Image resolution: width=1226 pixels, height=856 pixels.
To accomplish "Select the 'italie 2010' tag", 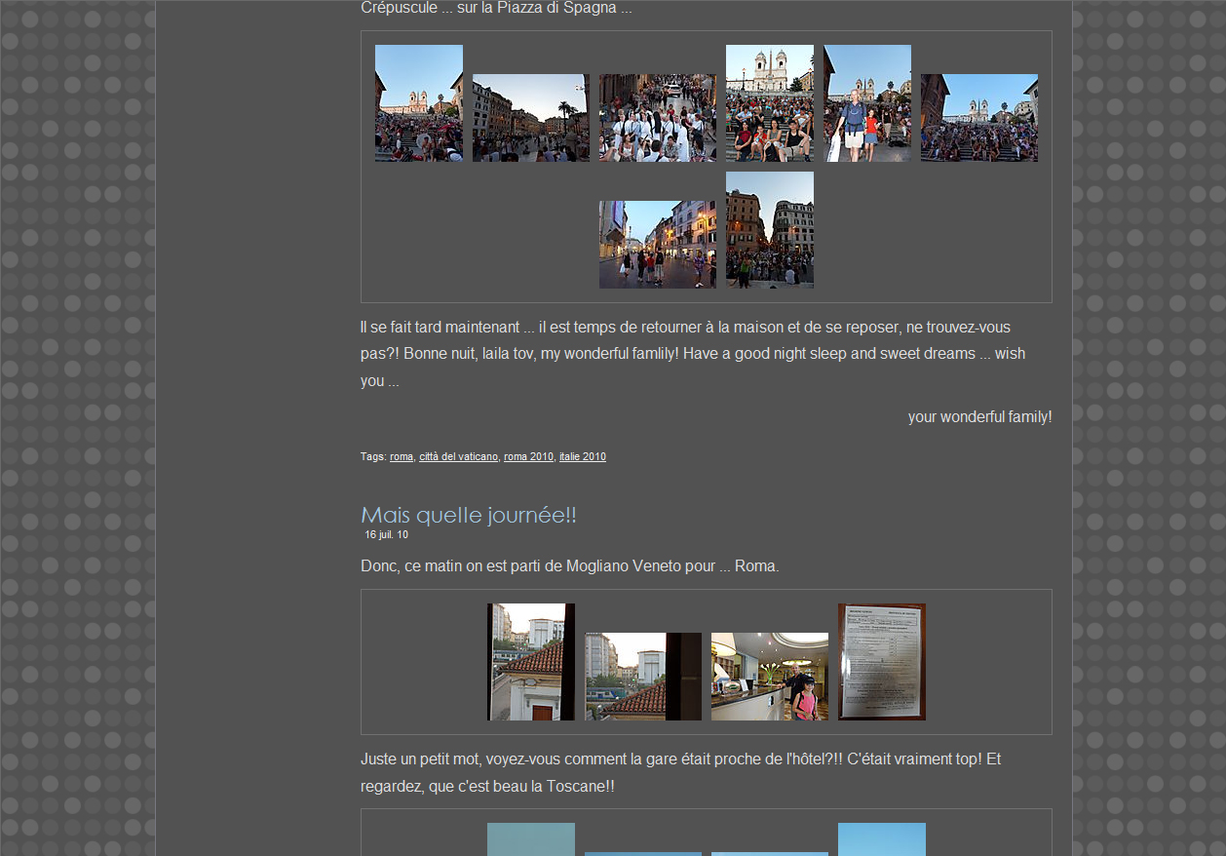I will (583, 456).
